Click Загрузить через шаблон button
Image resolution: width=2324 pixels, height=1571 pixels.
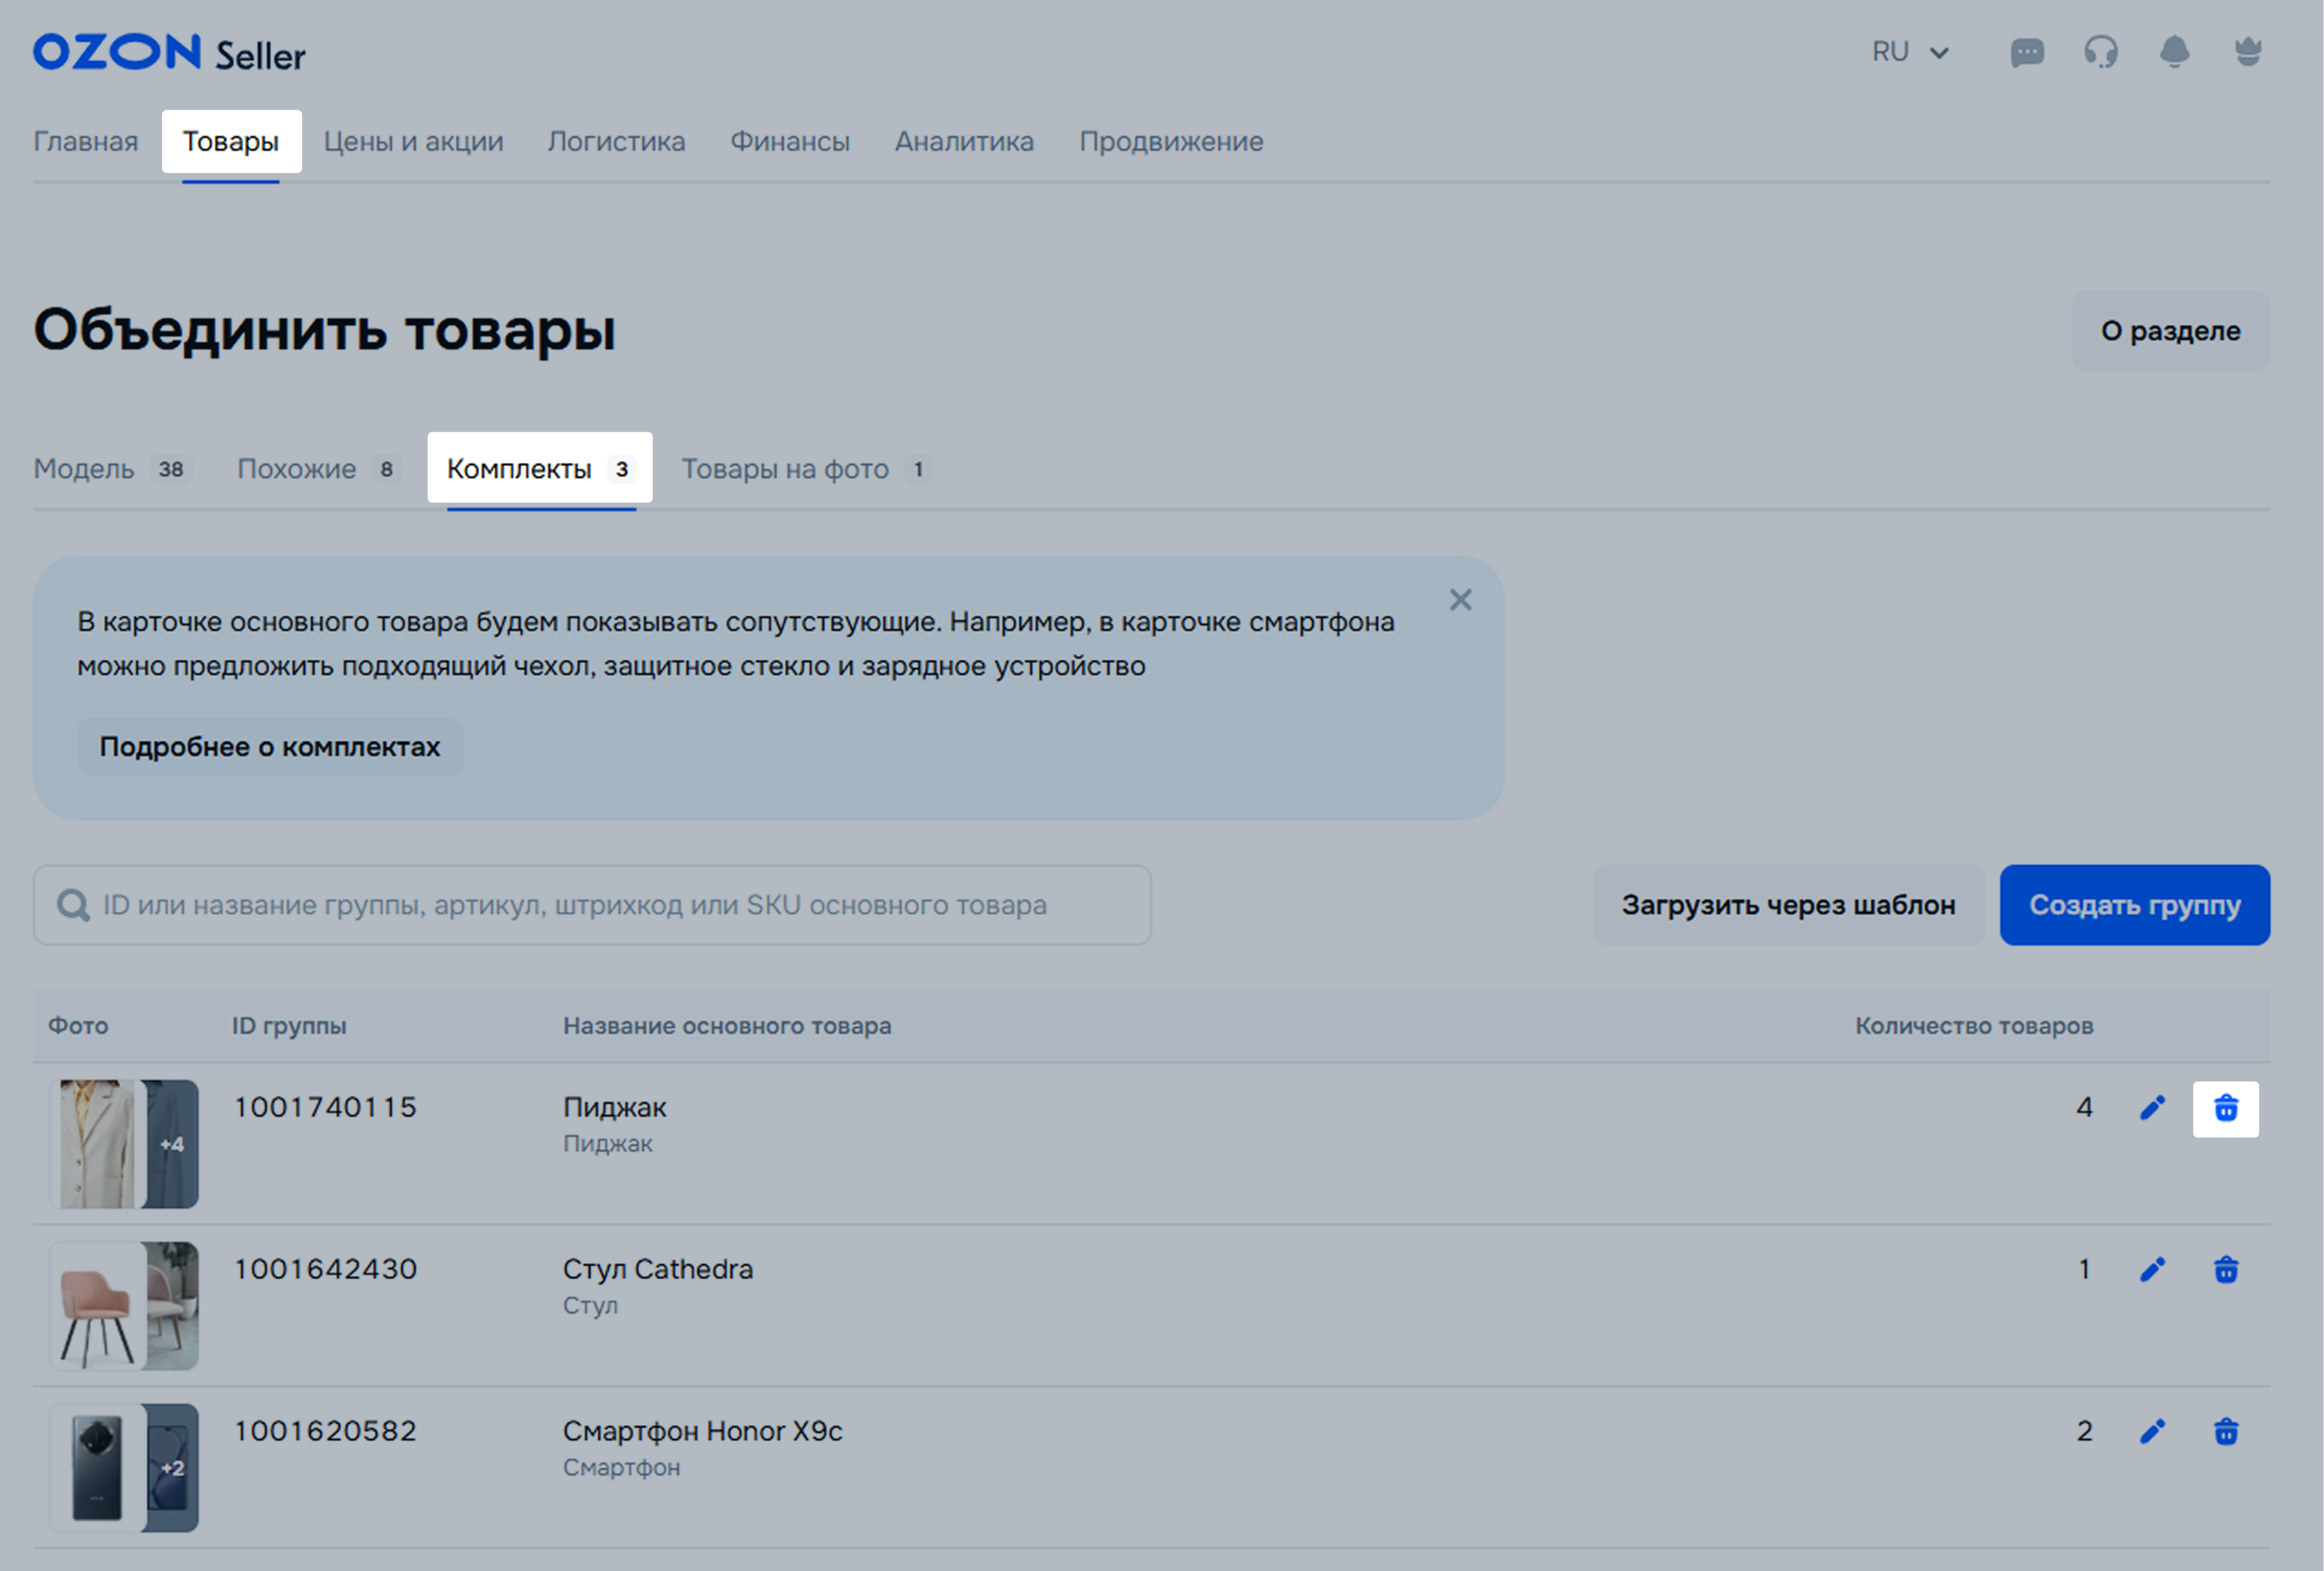pos(1788,905)
